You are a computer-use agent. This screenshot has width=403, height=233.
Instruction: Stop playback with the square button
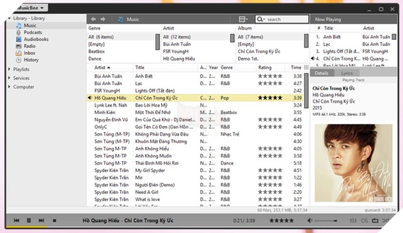tap(54, 220)
